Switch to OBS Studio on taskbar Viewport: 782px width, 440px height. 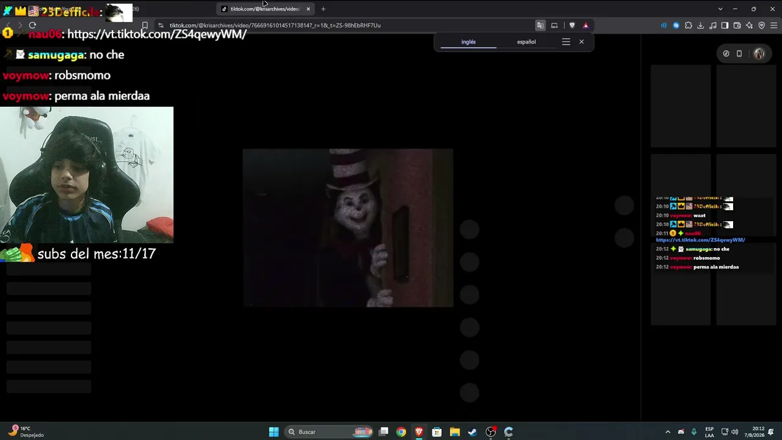point(491,432)
